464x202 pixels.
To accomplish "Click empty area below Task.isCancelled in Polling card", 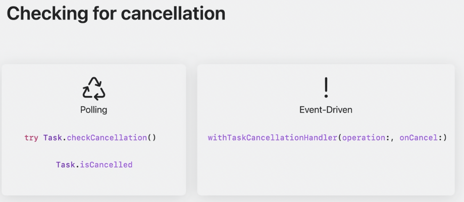I will 94,182.
